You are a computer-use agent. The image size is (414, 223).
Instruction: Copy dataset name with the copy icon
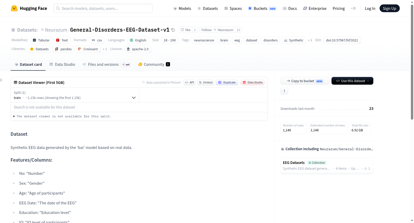[173, 30]
